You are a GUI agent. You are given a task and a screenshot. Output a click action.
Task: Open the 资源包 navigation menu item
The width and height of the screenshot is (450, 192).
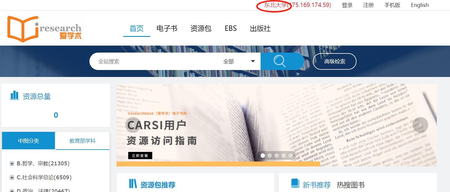tap(201, 28)
